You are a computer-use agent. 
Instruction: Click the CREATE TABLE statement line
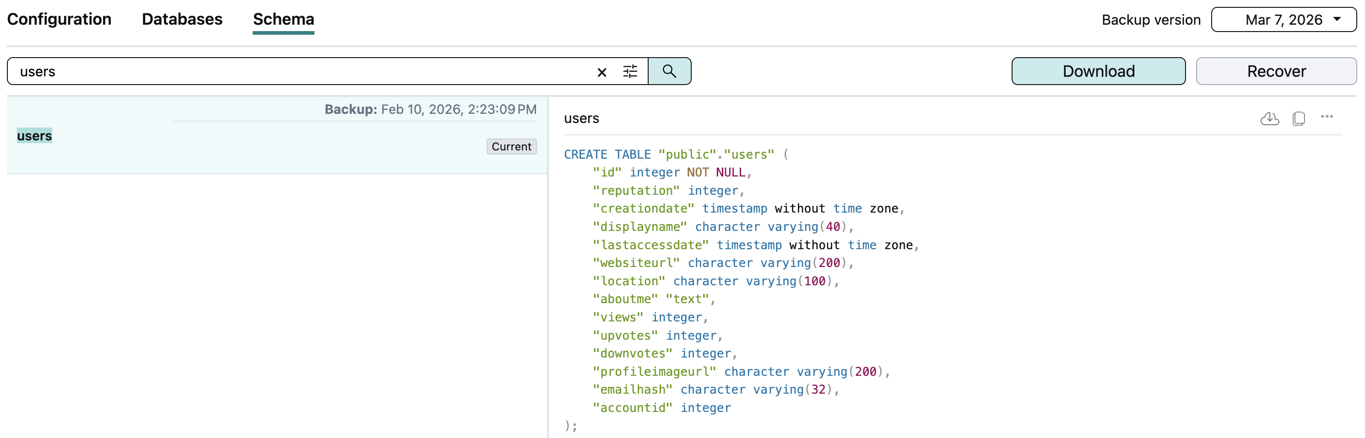[669, 155]
